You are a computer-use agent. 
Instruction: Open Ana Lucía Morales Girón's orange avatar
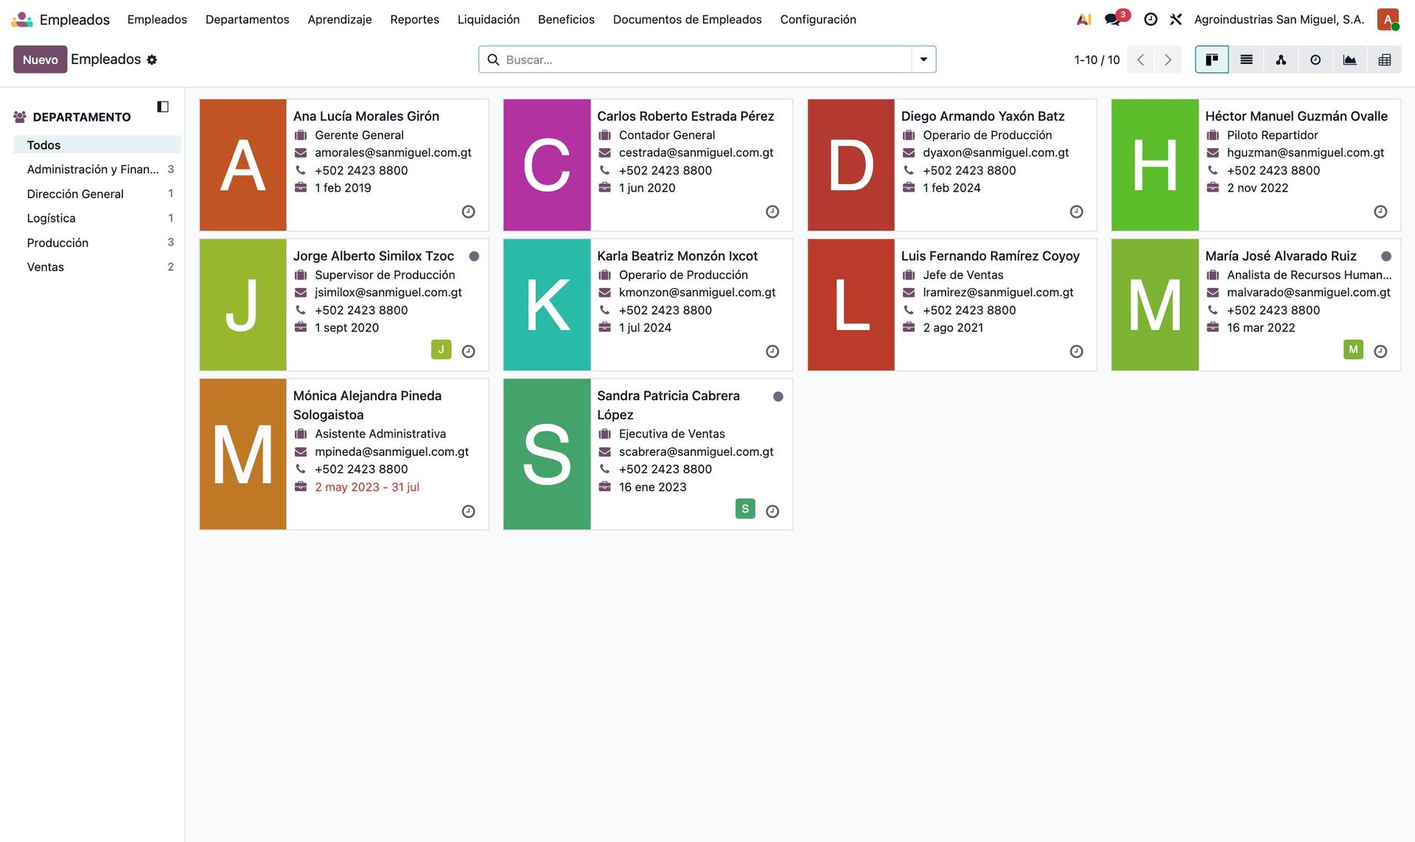coord(242,165)
